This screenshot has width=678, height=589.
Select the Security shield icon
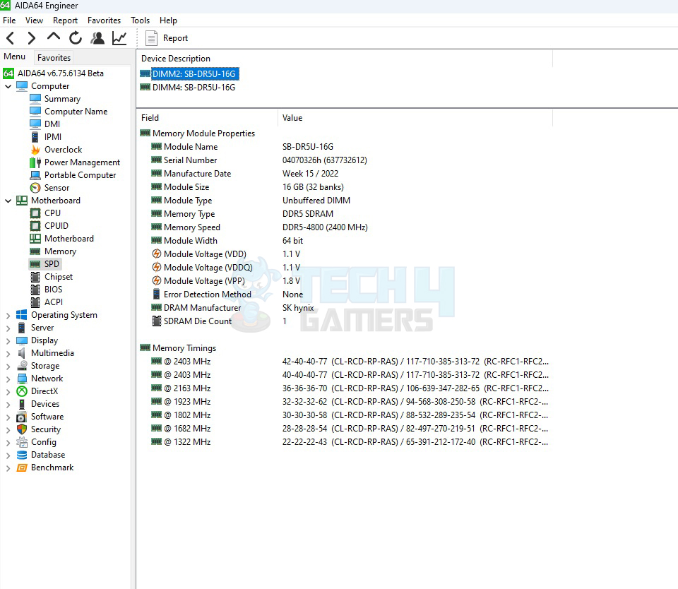tap(22, 429)
